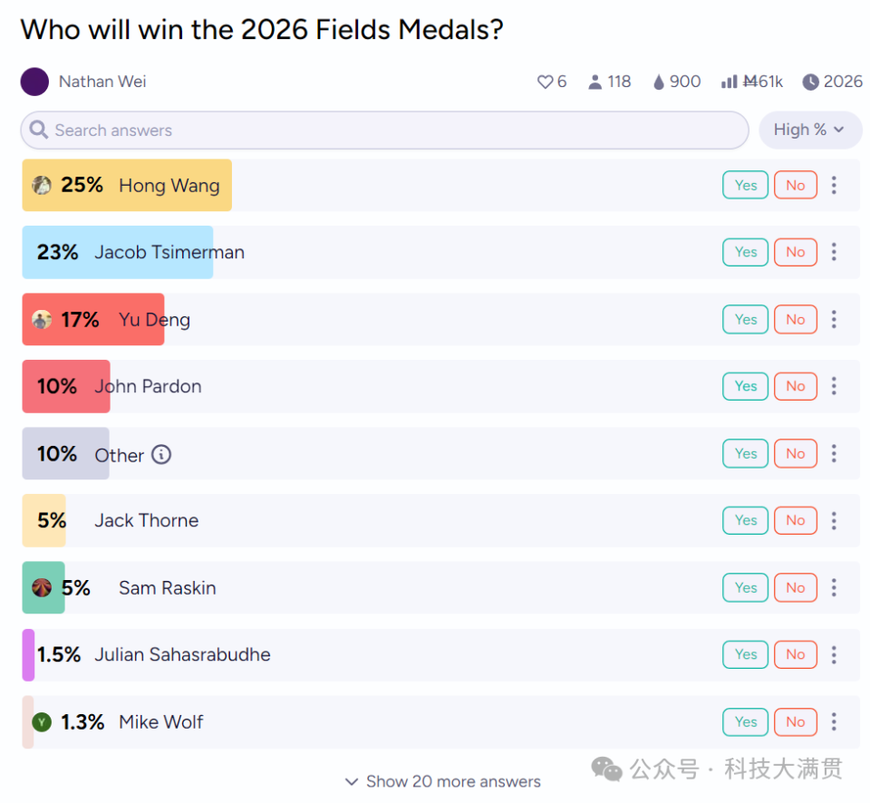Select the Sam Raskin answer row
870x803 pixels.
click(x=440, y=587)
